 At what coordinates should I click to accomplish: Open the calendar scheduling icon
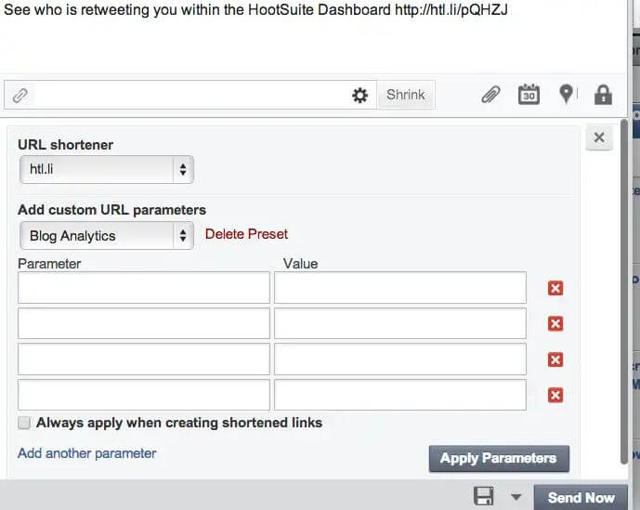(x=529, y=95)
